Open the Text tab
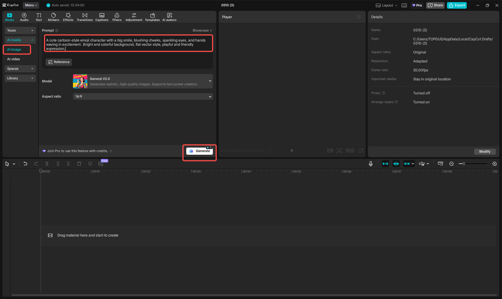This screenshot has width=502, height=299. 39,17
